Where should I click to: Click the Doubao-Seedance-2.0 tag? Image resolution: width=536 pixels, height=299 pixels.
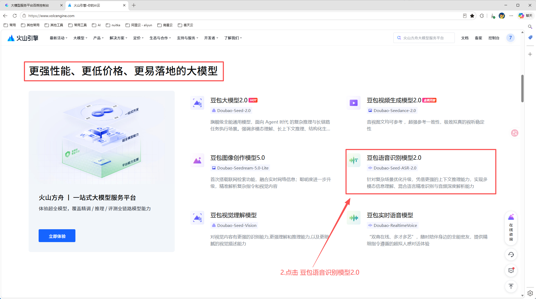coord(392,111)
